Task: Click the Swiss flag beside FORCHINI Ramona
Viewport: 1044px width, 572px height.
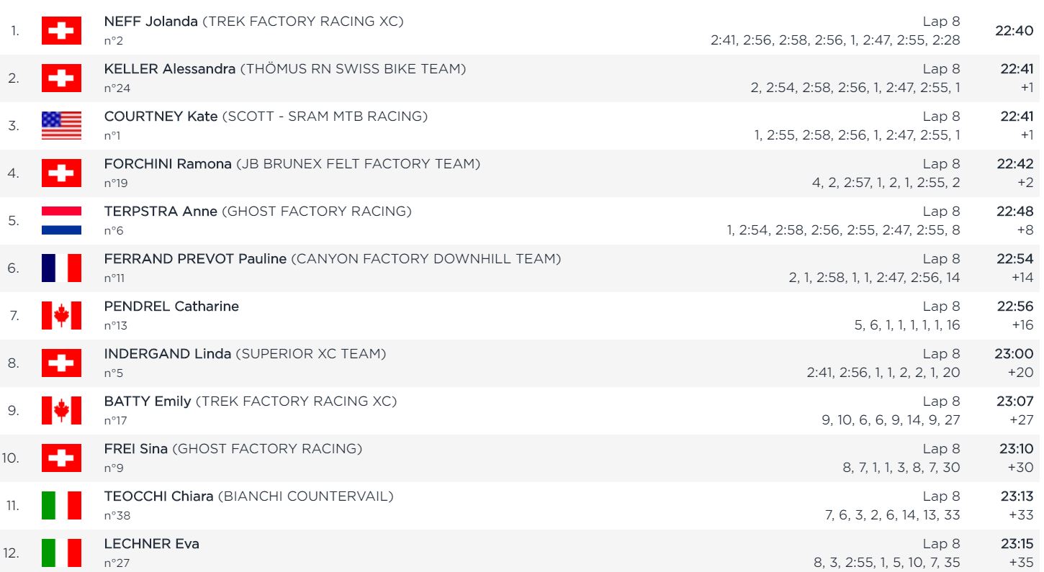Action: (x=61, y=173)
